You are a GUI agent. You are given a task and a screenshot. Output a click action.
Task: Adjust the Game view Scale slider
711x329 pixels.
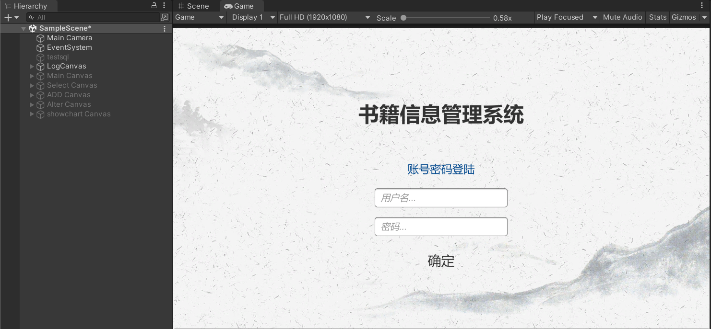click(x=445, y=18)
